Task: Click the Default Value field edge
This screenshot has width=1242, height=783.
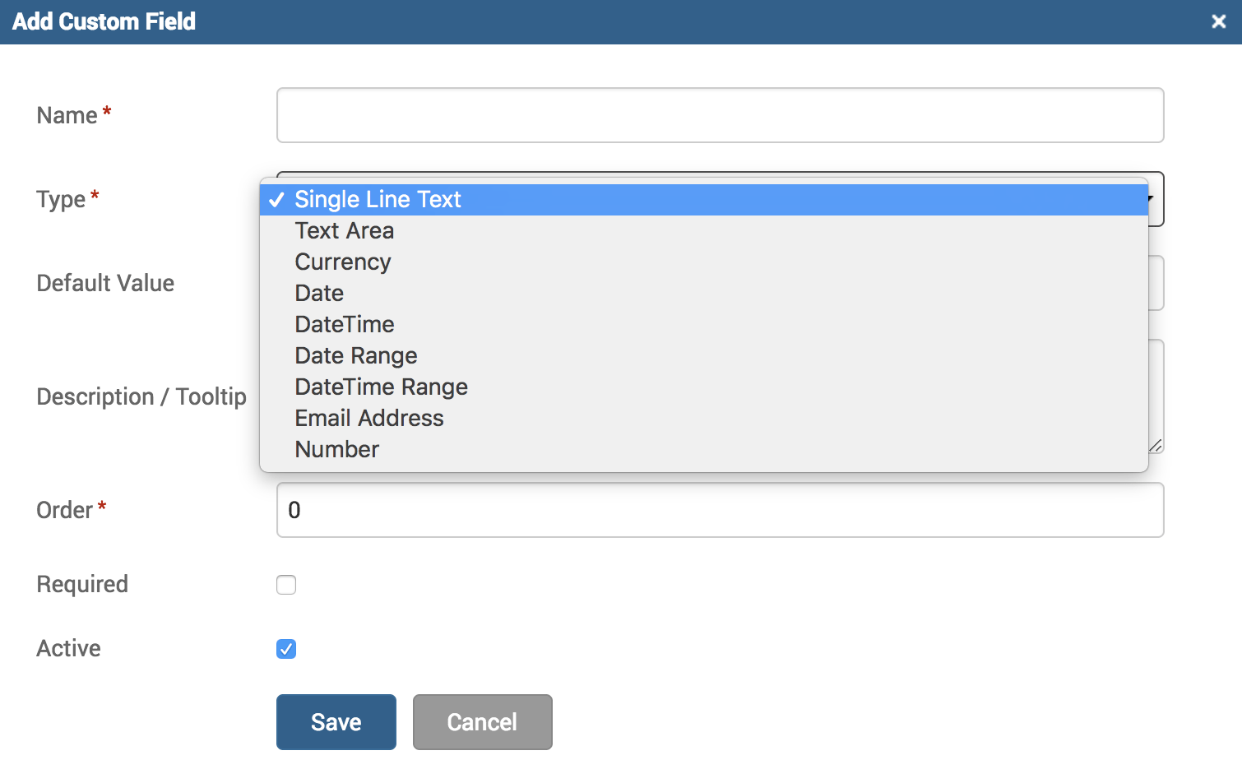Action: coord(1156,283)
